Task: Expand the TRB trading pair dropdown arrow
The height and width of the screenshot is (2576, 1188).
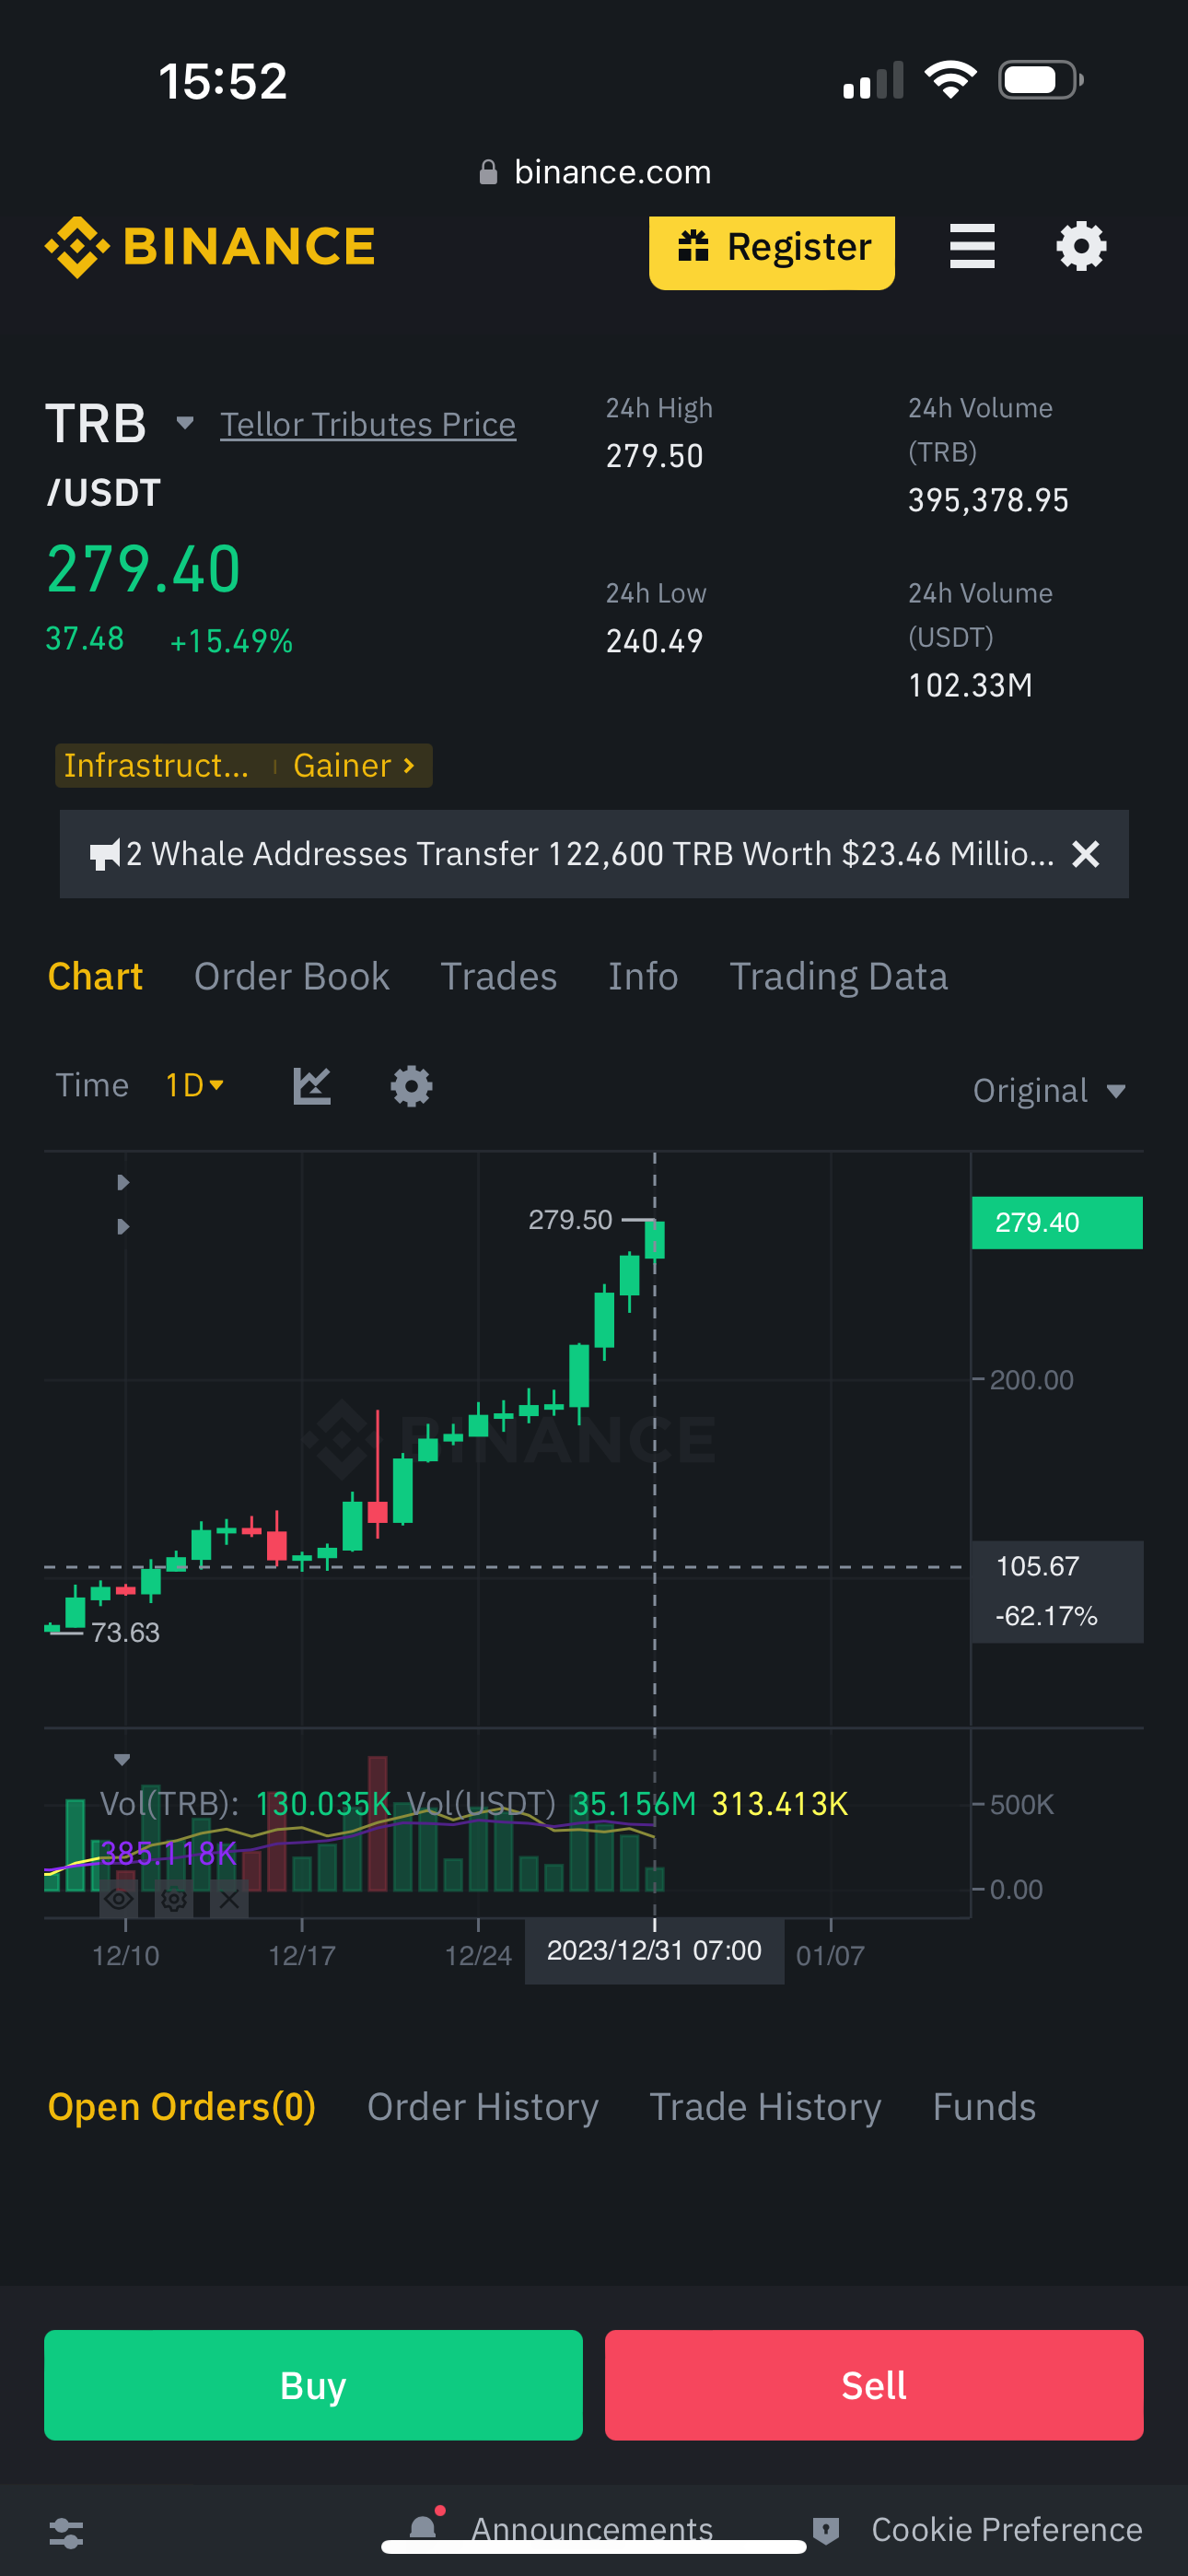Action: [185, 423]
